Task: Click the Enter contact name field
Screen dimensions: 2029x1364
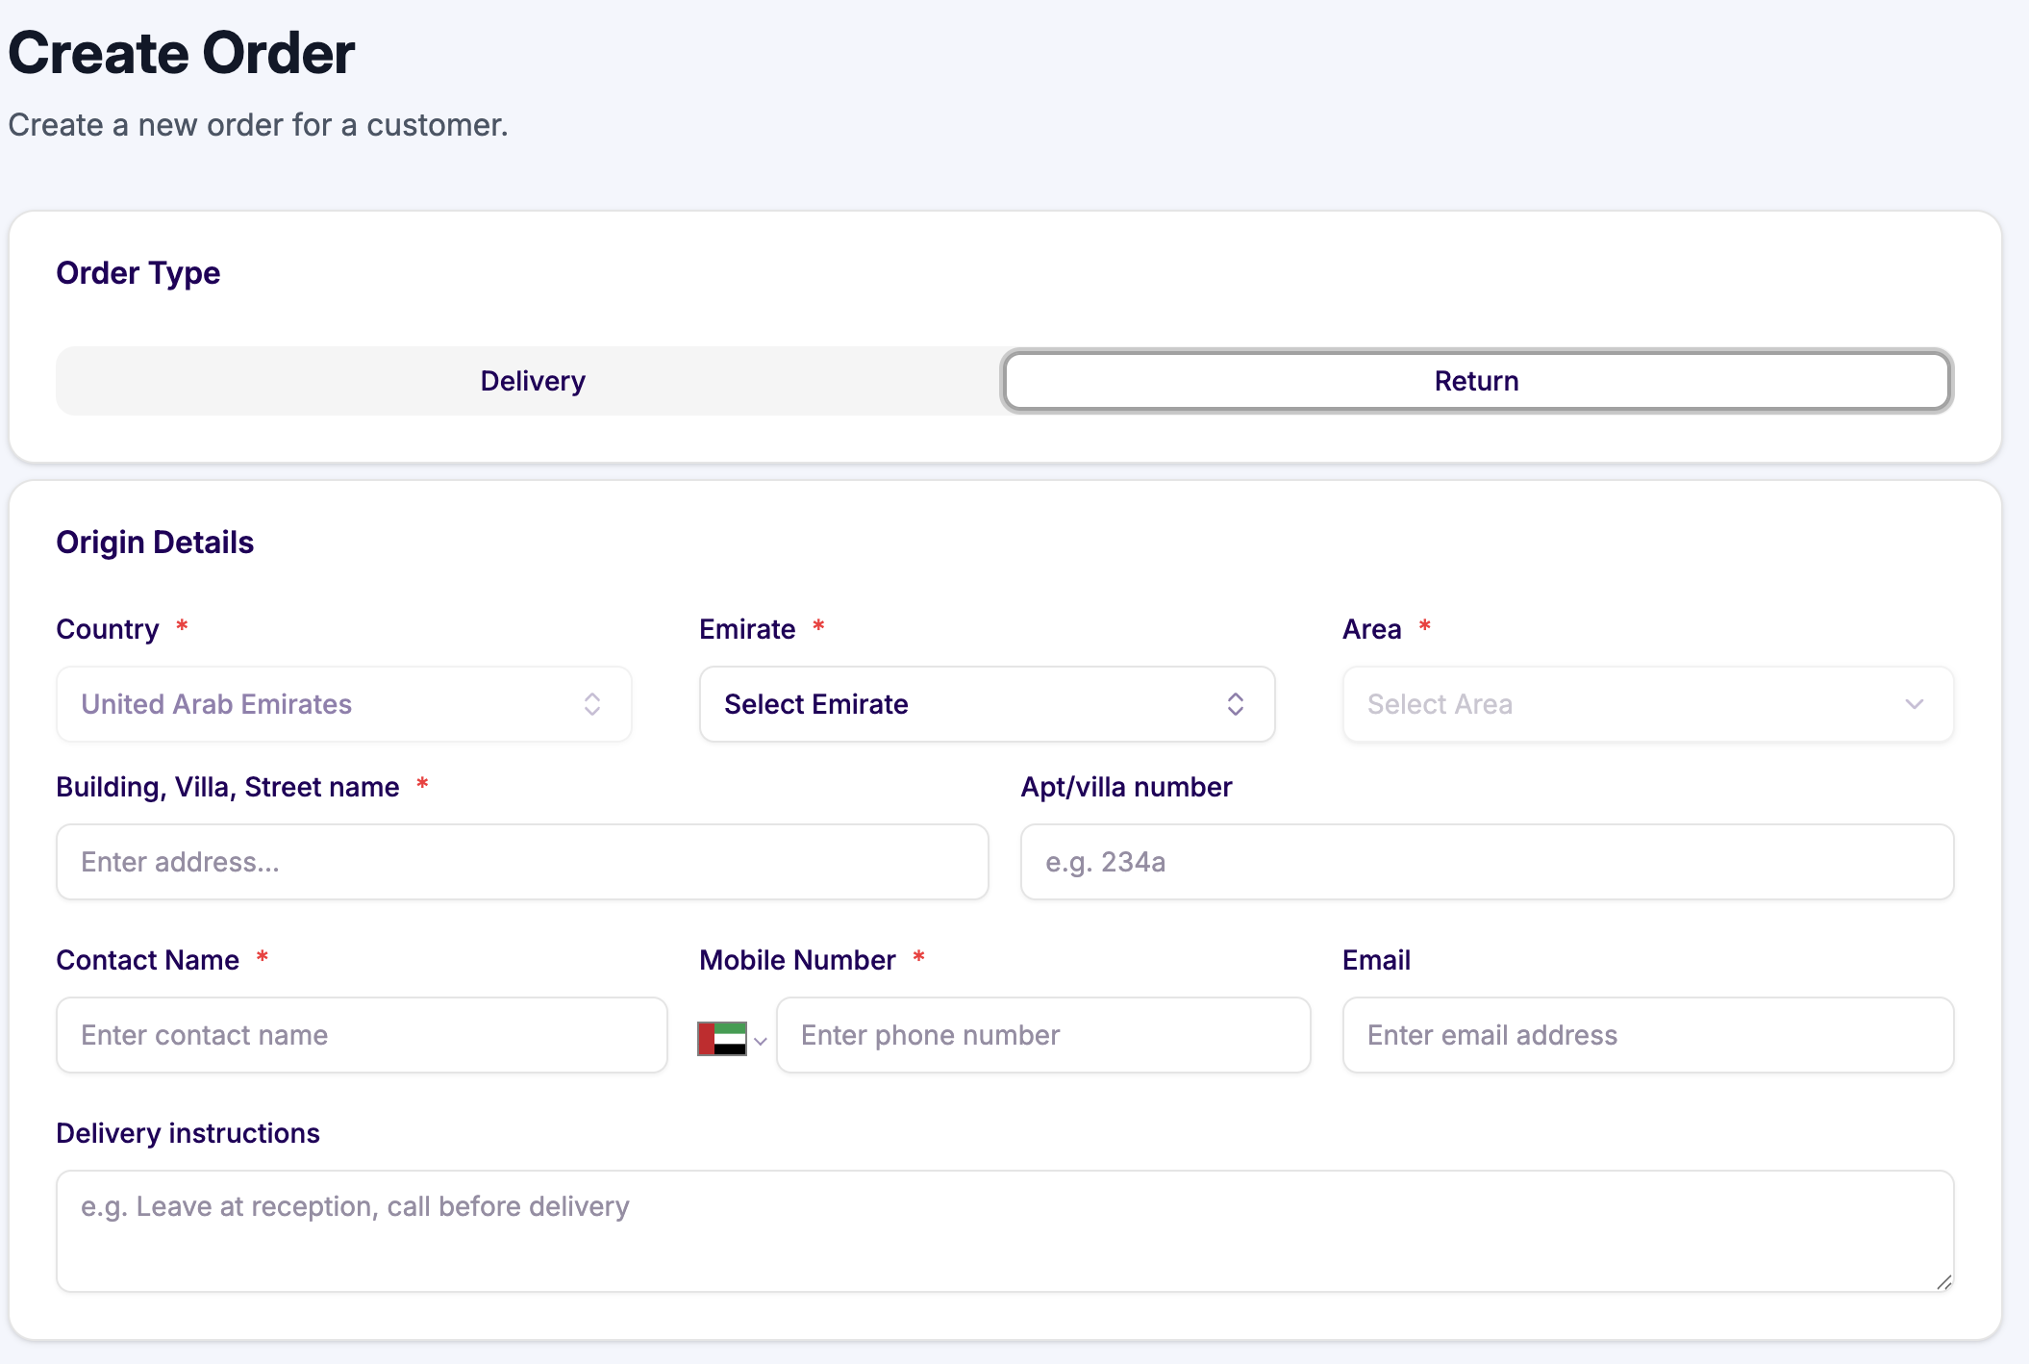Action: coord(362,1035)
